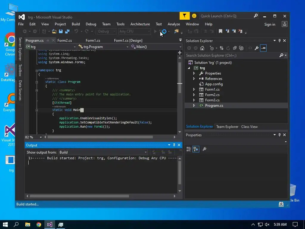Switch Properties panel to Categorized view
Image resolution: width=305 pixels, height=229 pixels.
[189, 149]
